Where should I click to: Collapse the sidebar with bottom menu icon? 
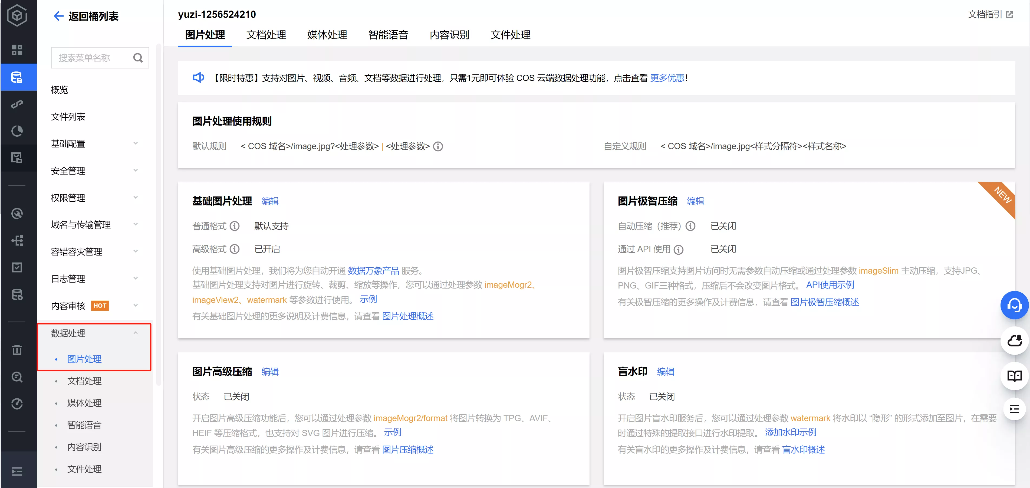pos(17,471)
